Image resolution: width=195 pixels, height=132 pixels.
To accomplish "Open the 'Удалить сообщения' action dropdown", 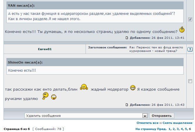I will (x=86, y=116).
